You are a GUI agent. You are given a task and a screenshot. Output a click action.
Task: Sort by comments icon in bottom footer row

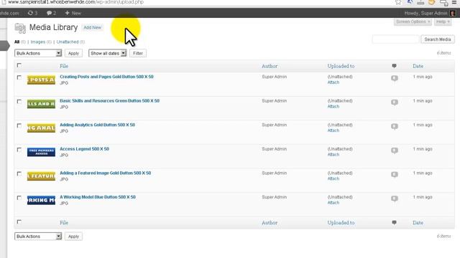point(394,223)
